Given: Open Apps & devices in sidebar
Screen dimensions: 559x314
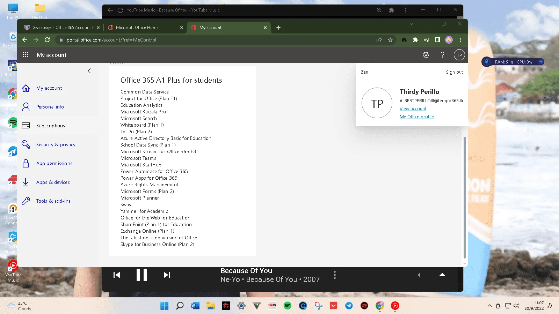Looking at the screenshot, I should pyautogui.click(x=53, y=182).
